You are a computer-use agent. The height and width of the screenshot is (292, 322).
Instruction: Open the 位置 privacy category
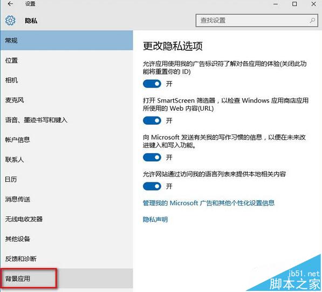pyautogui.click(x=66, y=60)
